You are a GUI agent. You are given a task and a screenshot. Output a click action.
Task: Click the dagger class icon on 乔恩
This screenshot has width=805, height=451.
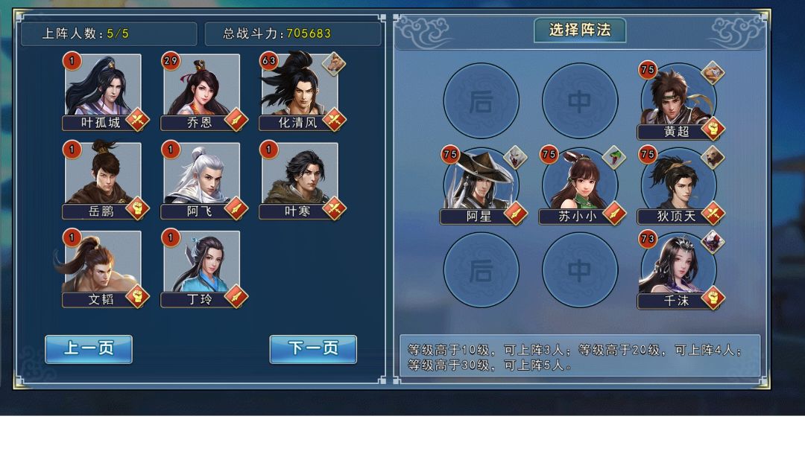point(236,120)
